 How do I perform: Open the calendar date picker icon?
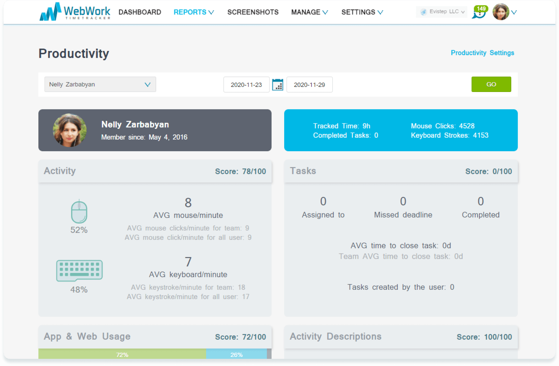(278, 85)
